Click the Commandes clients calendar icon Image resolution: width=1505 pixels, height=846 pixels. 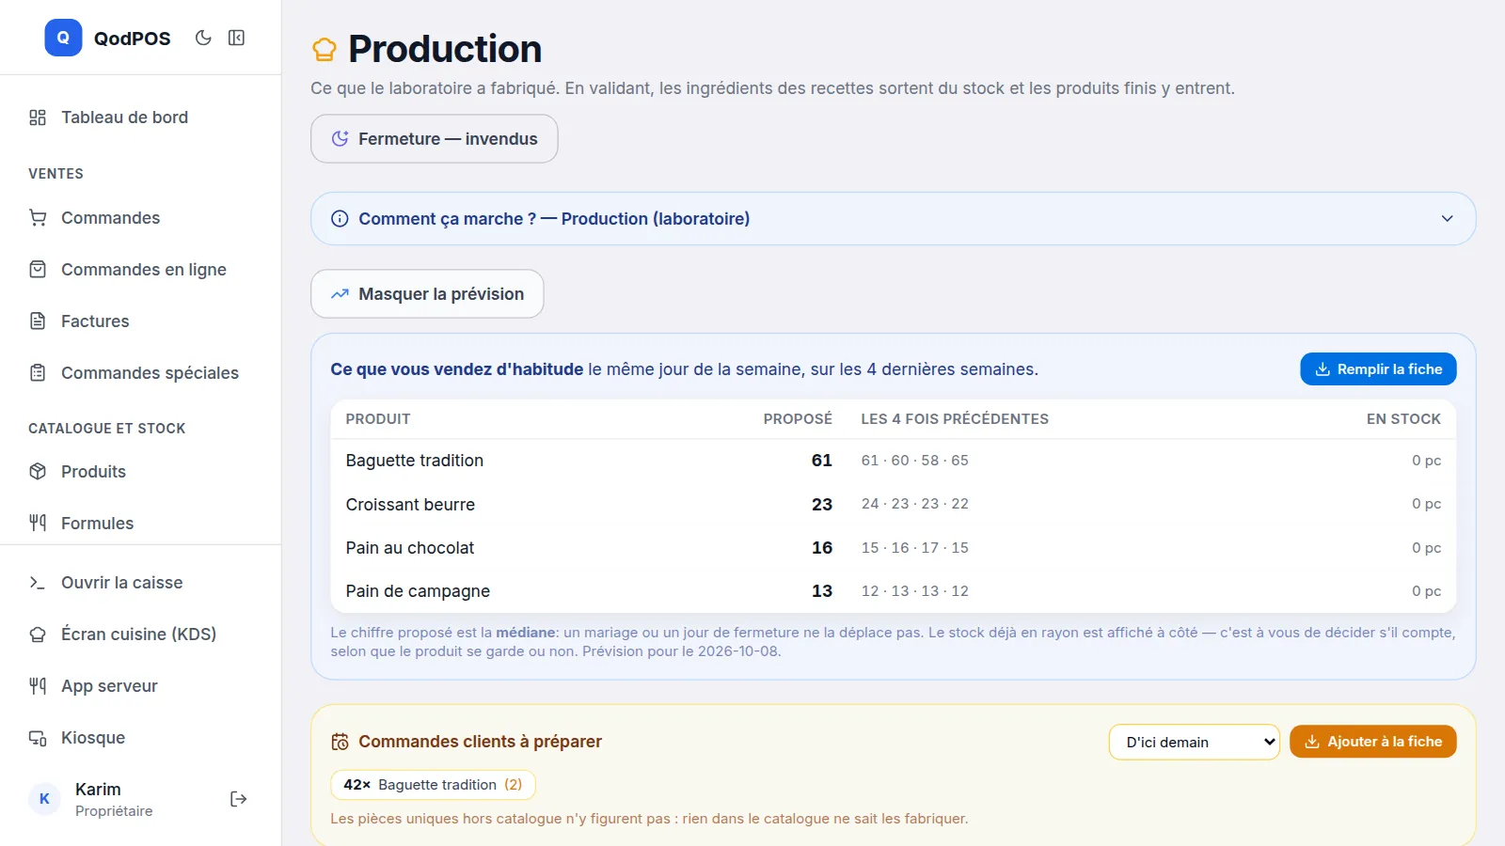pyautogui.click(x=340, y=742)
